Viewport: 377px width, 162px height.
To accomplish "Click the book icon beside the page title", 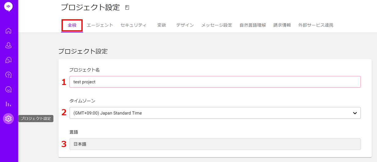I will coord(127,8).
